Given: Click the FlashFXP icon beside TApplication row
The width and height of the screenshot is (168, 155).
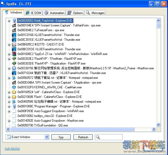Looking at the screenshot, I should click(14, 63).
